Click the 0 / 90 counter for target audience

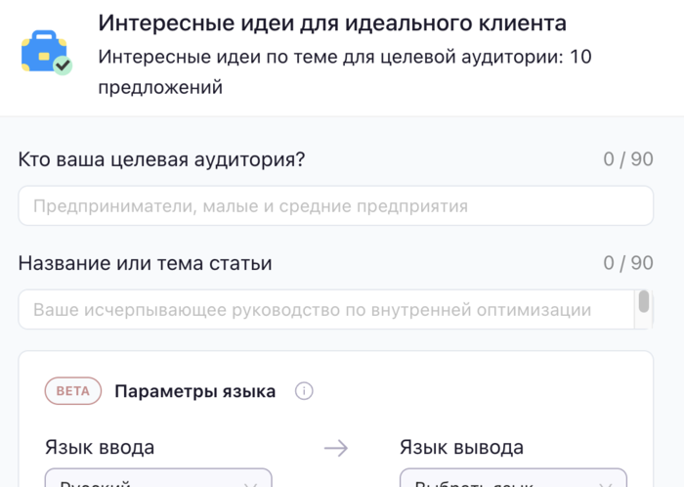[x=628, y=159]
